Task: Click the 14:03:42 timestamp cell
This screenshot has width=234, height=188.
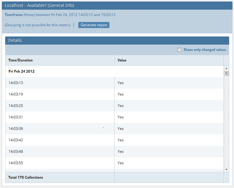Action: pyautogui.click(x=16, y=140)
